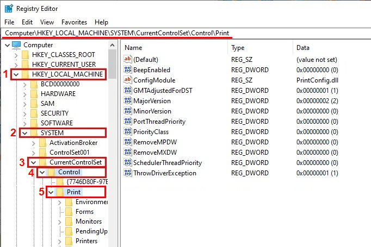Open the Edit menu
This screenshot has width=371, height=247.
pos(27,22)
